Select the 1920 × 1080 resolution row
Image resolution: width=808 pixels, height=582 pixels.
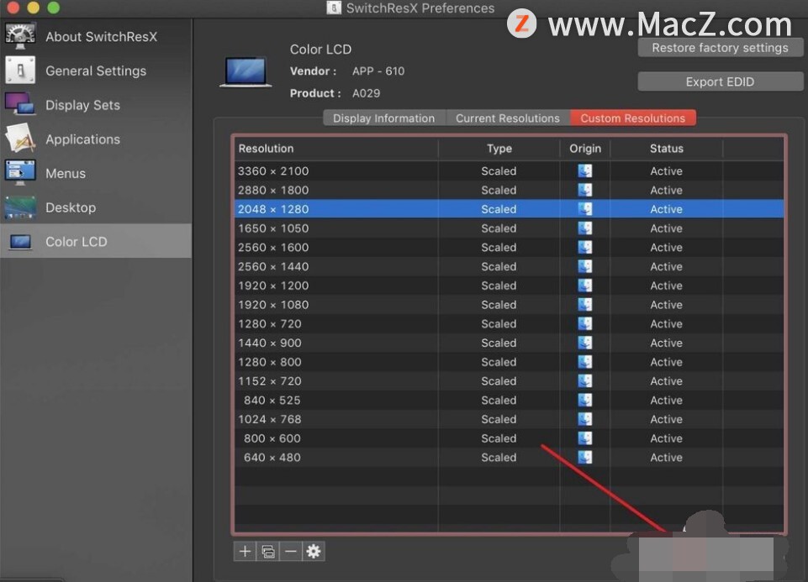pos(510,304)
